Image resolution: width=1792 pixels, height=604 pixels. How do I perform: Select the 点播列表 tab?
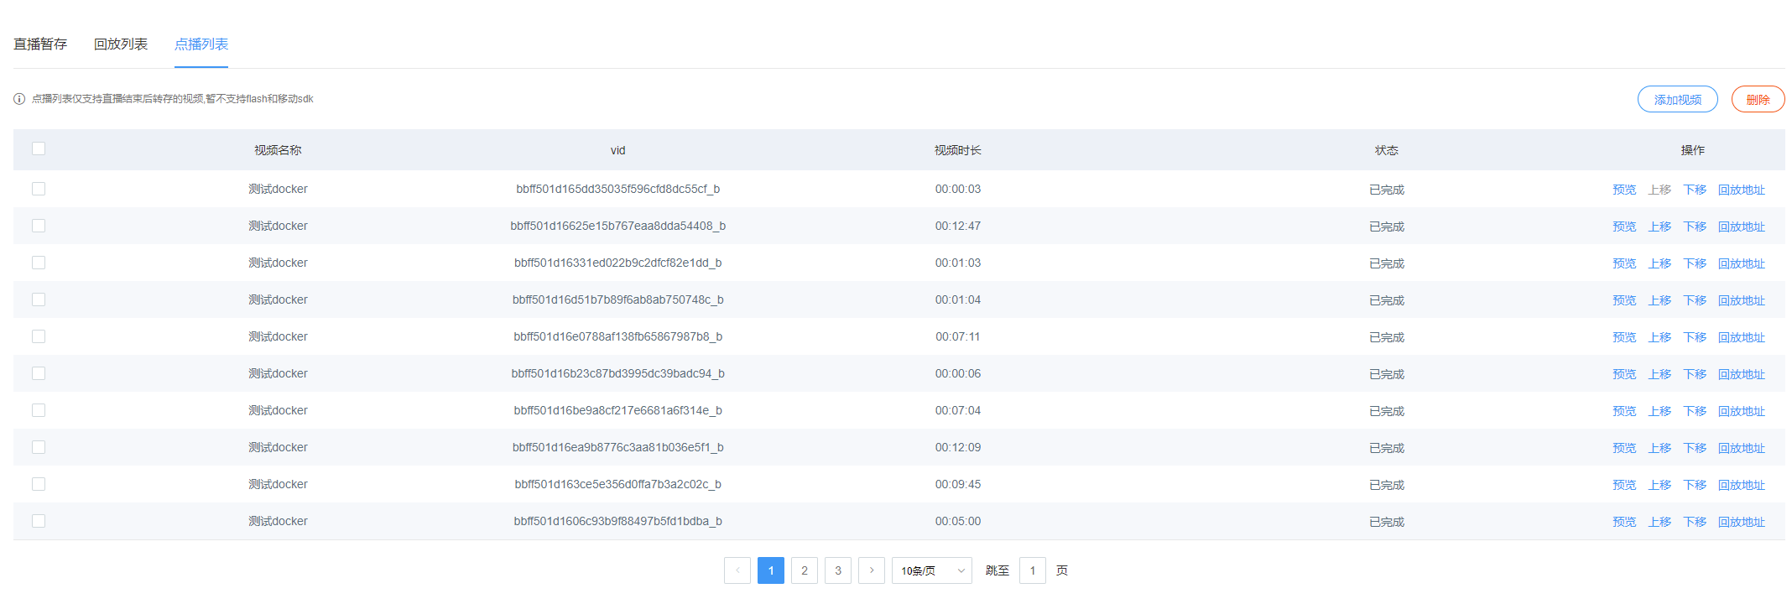click(201, 44)
